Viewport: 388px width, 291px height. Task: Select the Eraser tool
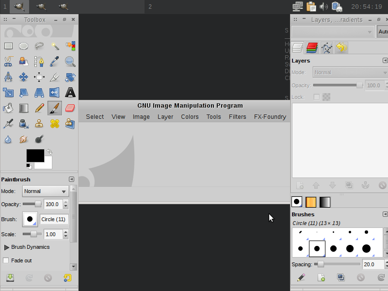point(70,108)
